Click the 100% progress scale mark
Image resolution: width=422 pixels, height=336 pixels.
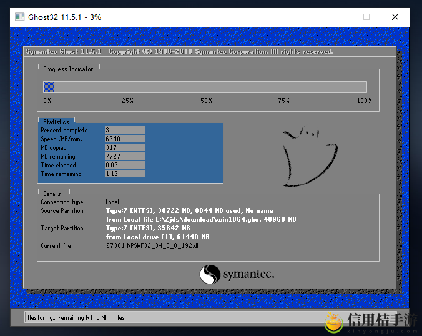tap(365, 101)
